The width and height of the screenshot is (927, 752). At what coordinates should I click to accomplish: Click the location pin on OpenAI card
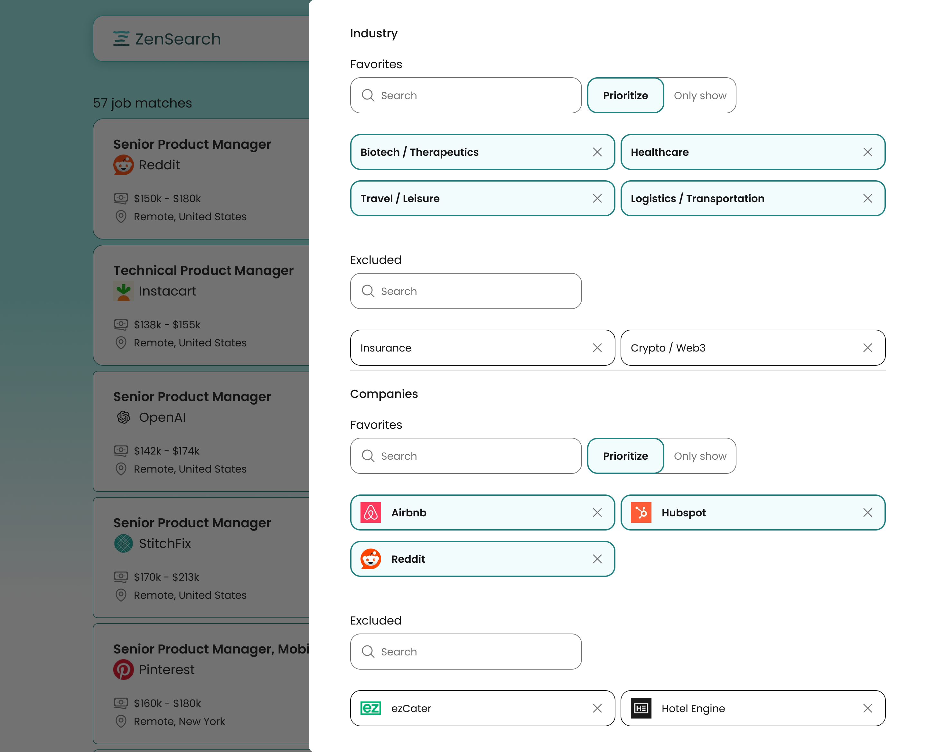121,469
